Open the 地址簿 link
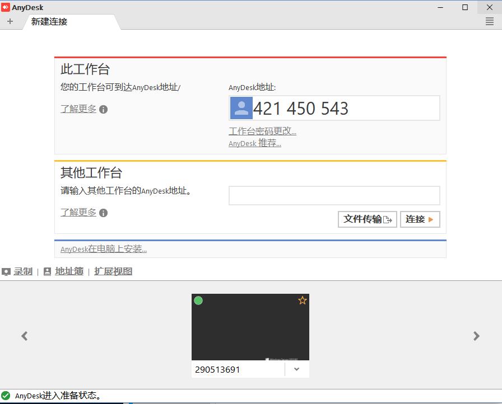The width and height of the screenshot is (502, 404). tap(69, 271)
